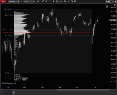Select the arrow cursor pointer tool

point(54,2)
